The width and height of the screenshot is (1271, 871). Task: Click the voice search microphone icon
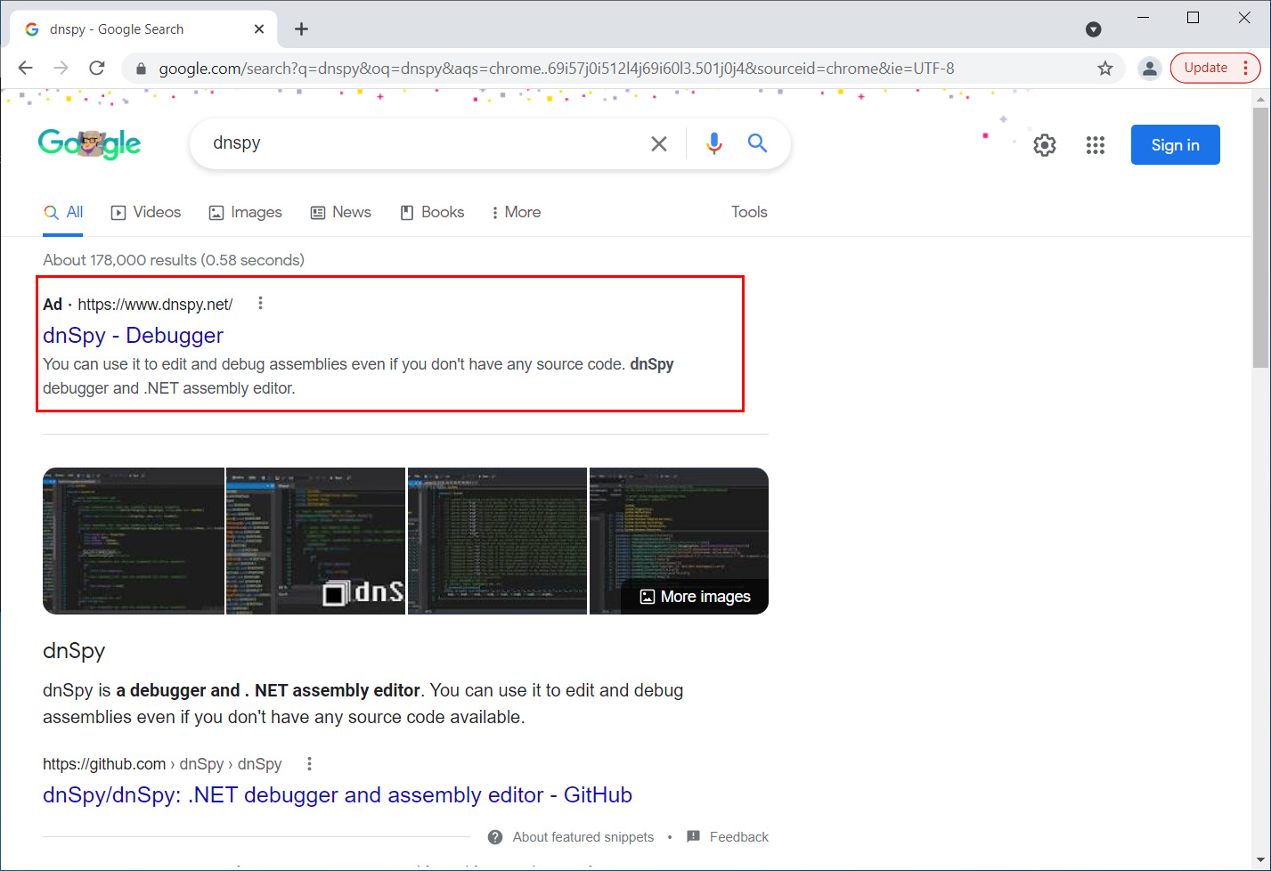tap(713, 143)
